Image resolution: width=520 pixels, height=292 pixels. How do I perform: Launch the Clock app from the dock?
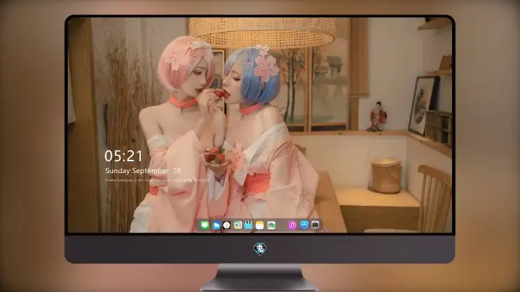[227, 225]
